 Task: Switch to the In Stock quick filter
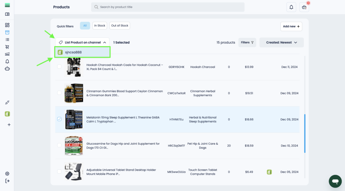pos(99,26)
